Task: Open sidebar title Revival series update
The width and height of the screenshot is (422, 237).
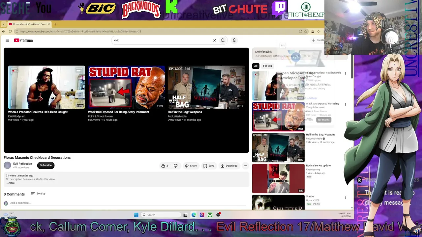Action: pos(318,166)
